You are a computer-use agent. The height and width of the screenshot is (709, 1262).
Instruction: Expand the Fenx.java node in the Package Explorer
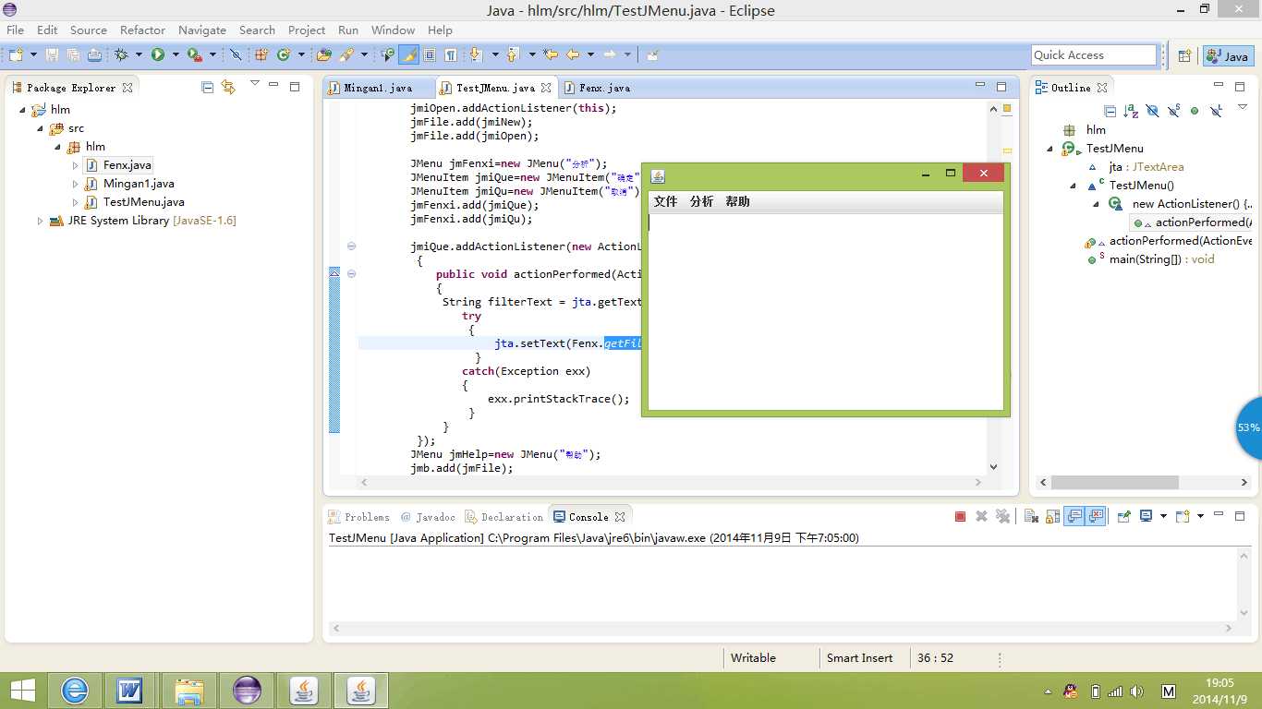[x=76, y=165]
